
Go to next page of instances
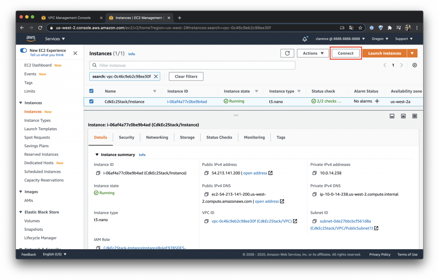401,65
